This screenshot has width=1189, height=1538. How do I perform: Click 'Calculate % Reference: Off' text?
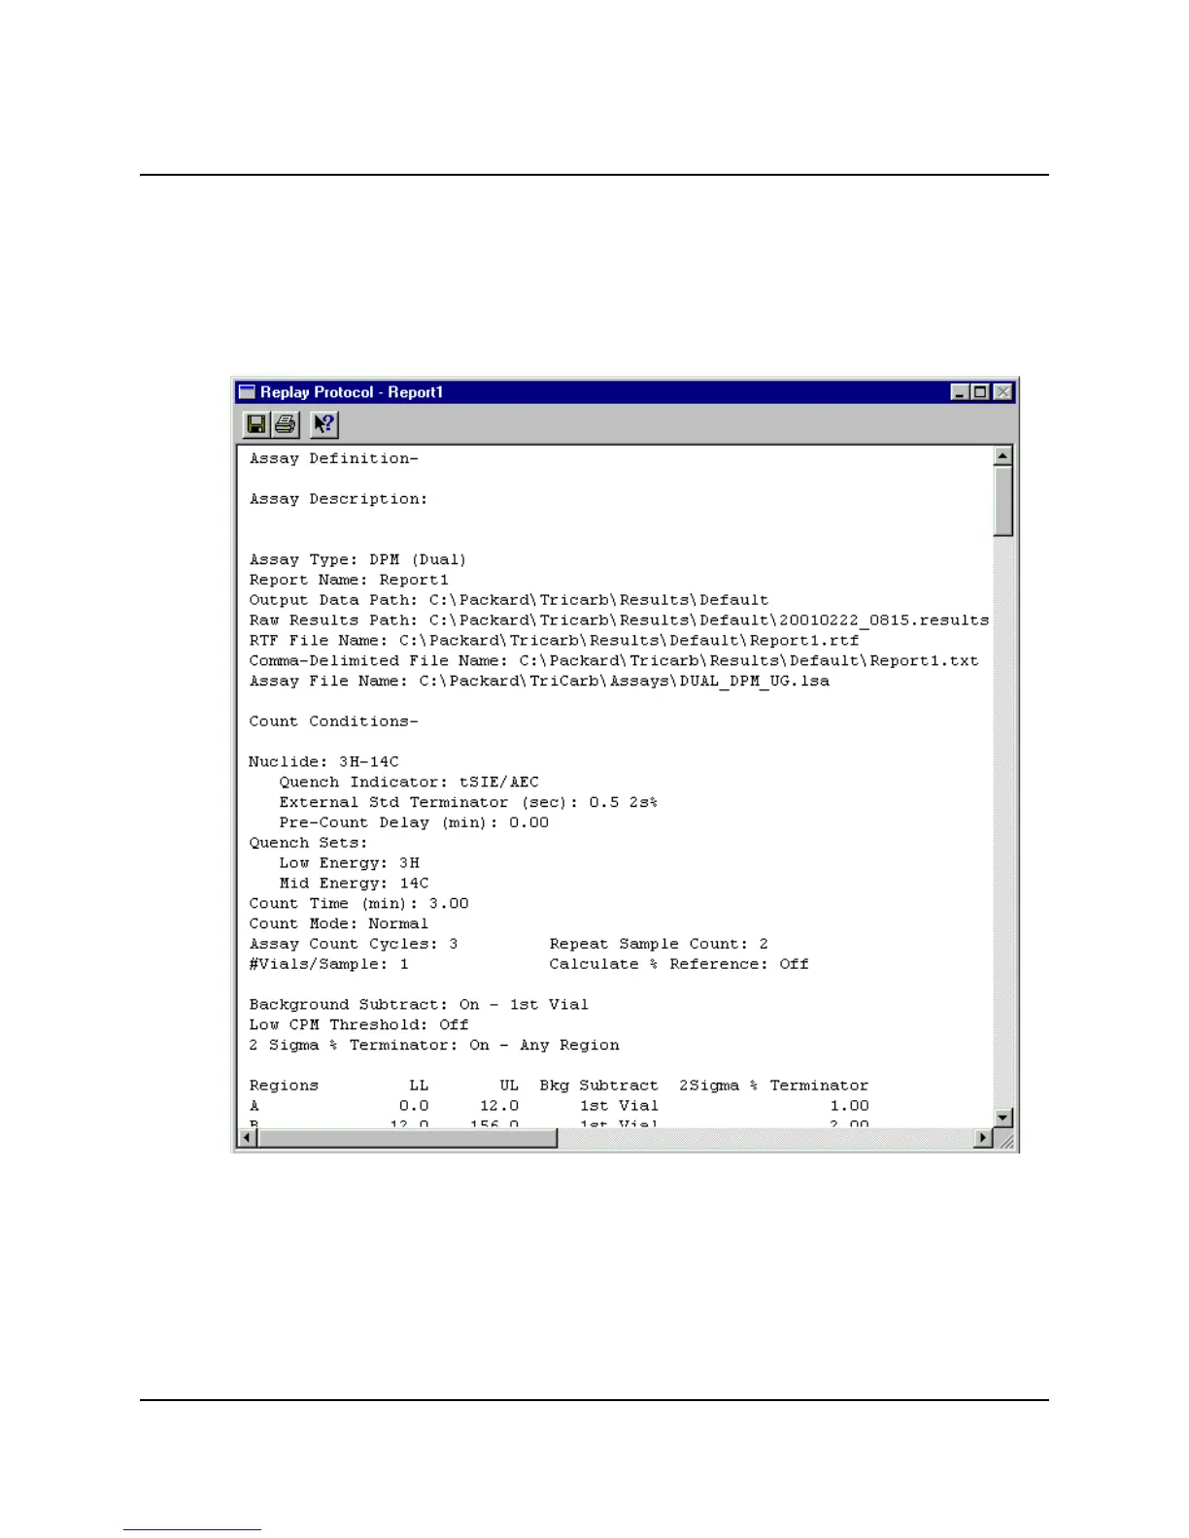pos(679,964)
